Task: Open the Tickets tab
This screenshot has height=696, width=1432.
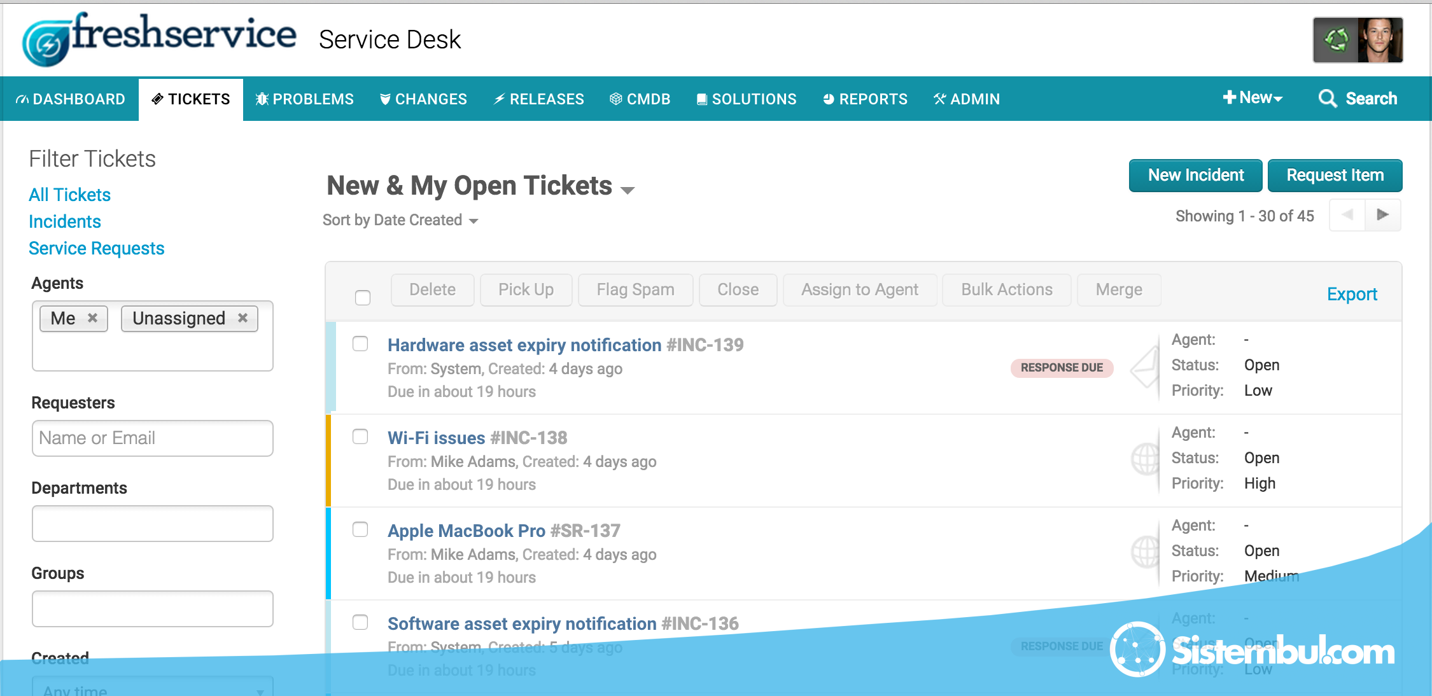Action: (191, 99)
